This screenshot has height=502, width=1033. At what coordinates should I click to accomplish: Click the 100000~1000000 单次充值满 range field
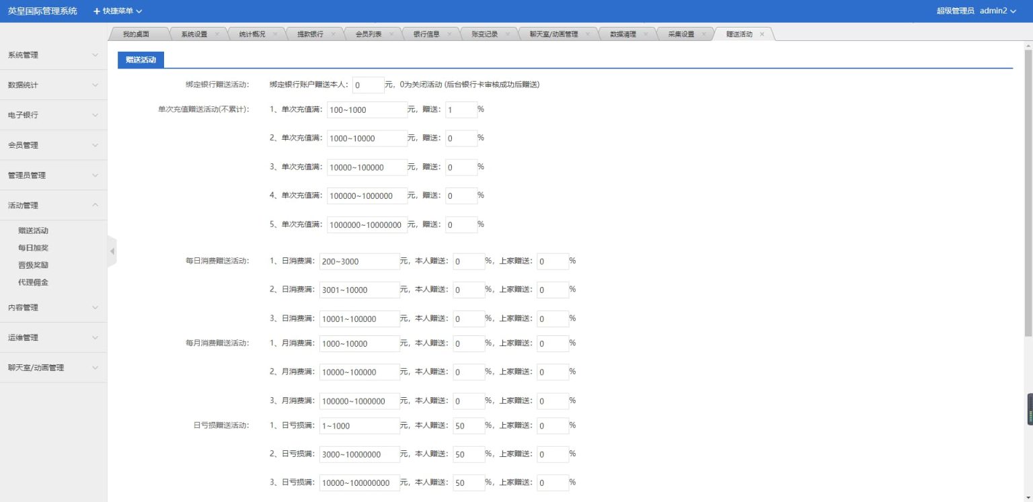click(367, 196)
